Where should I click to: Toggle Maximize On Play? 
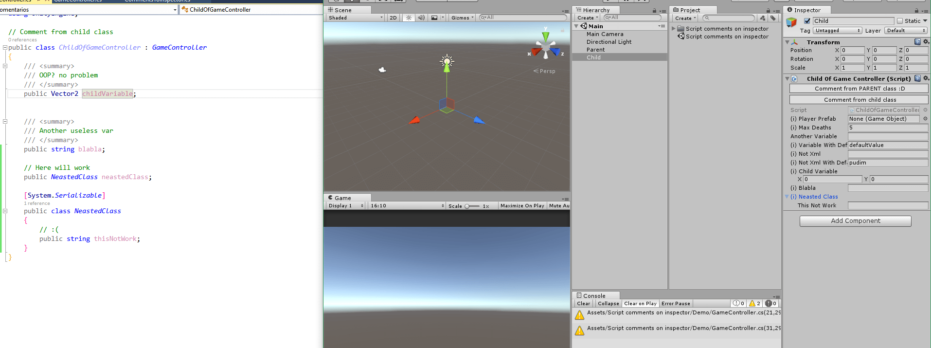(x=522, y=206)
